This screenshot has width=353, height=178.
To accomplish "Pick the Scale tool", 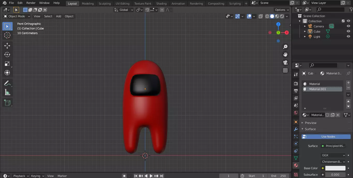I will coord(7,64).
